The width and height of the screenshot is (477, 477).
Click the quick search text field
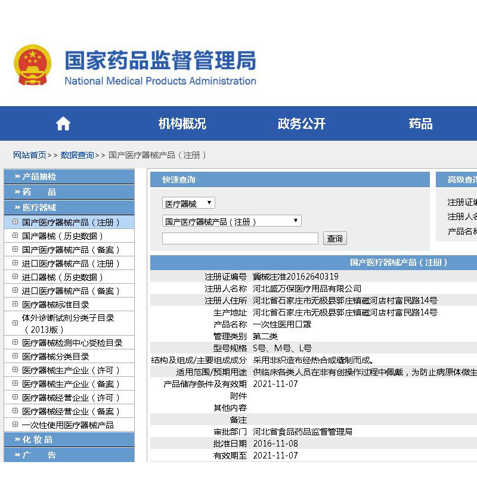tap(240, 238)
